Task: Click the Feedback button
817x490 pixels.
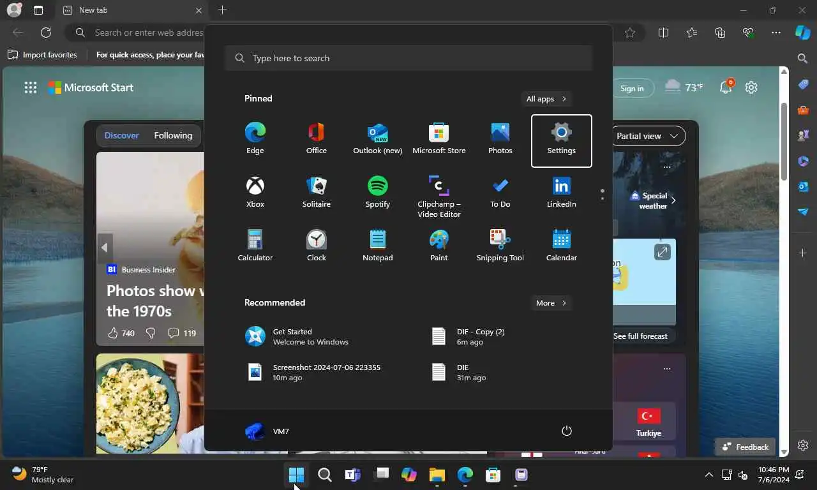Action: pos(745,447)
